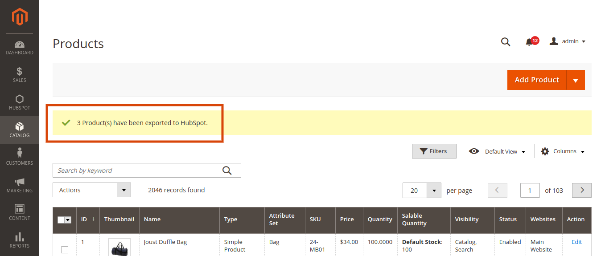
Task: Sort by the Status column
Action: click(x=510, y=219)
